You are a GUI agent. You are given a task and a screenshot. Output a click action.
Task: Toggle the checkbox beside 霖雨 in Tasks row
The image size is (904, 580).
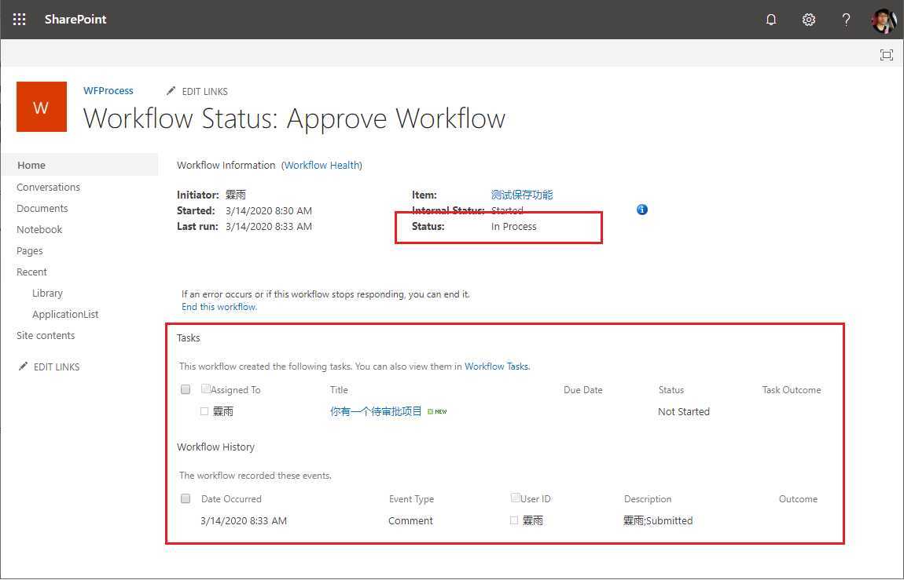coord(204,411)
